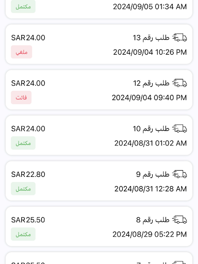
Task: Select the SAR22.80 order amount
Action: [x=28, y=174]
